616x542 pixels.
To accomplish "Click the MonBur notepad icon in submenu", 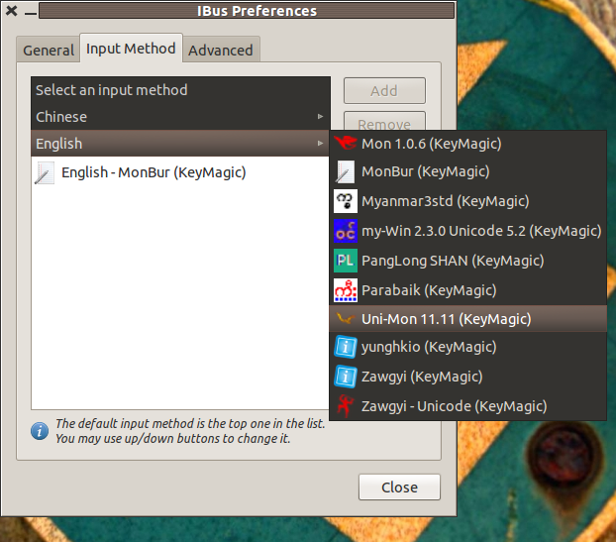I will click(x=345, y=172).
